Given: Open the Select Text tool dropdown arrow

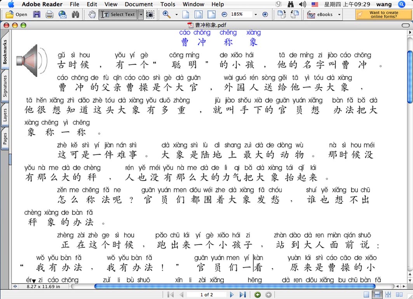Looking at the screenshot, I should [141, 14].
